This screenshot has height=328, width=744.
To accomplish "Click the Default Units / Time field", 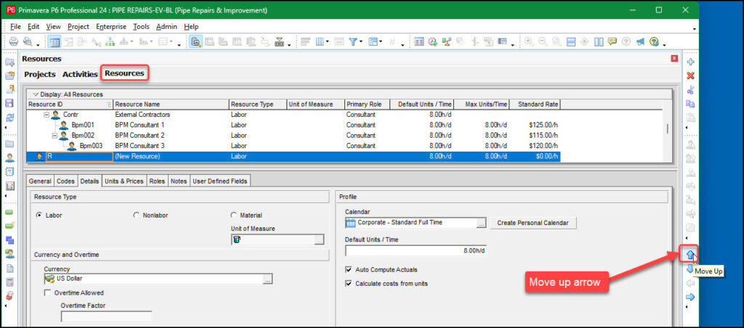I will (416, 251).
